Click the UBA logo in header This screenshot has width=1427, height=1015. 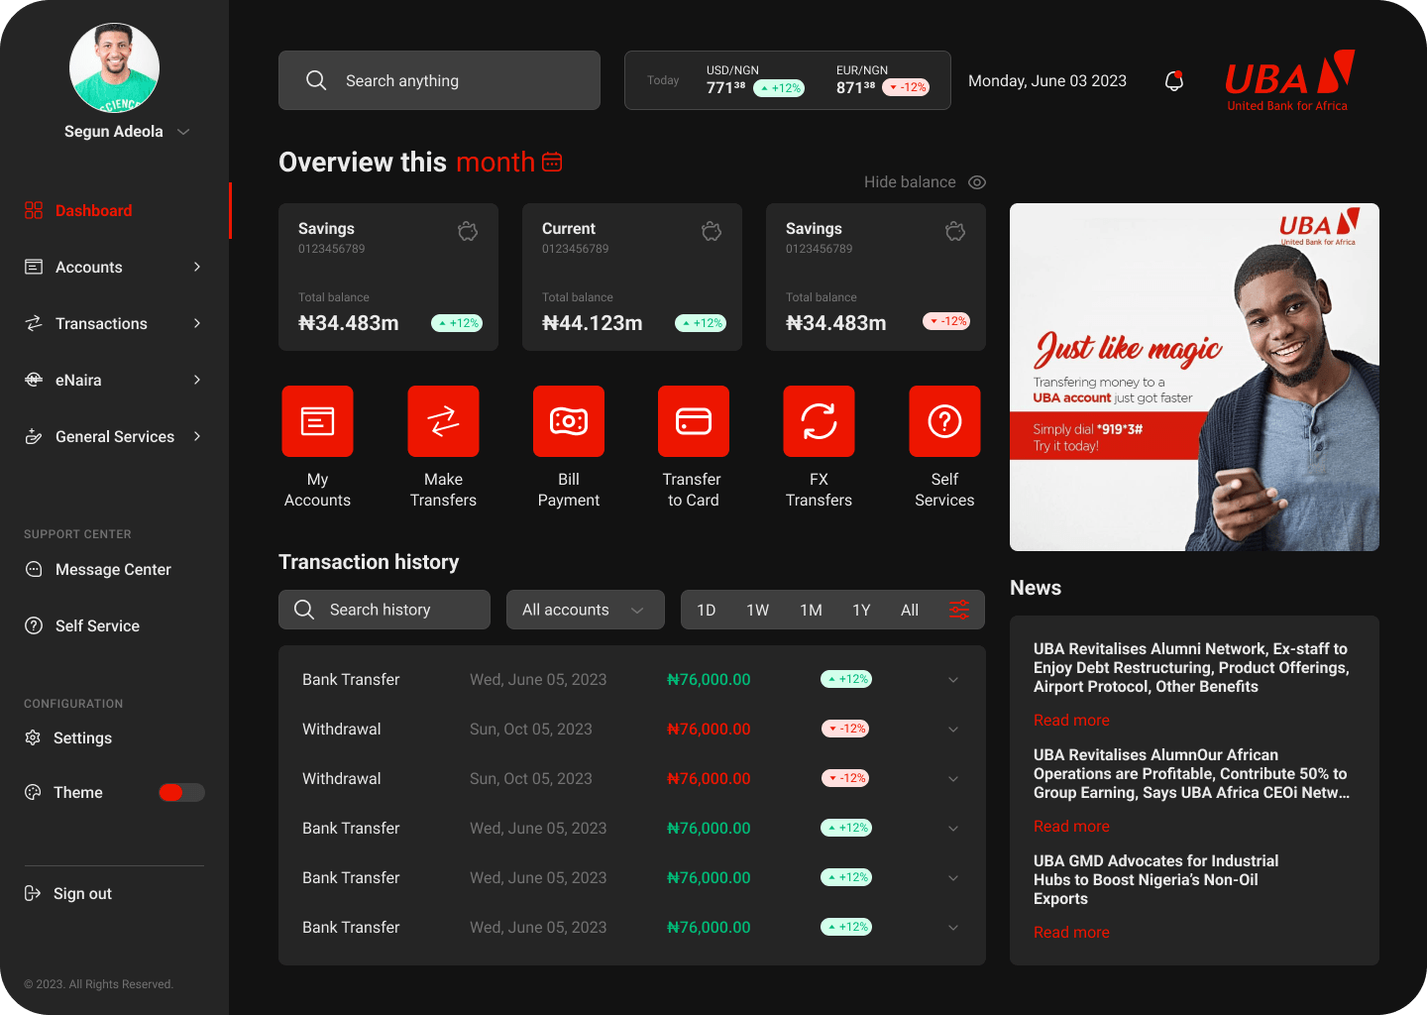tap(1289, 80)
